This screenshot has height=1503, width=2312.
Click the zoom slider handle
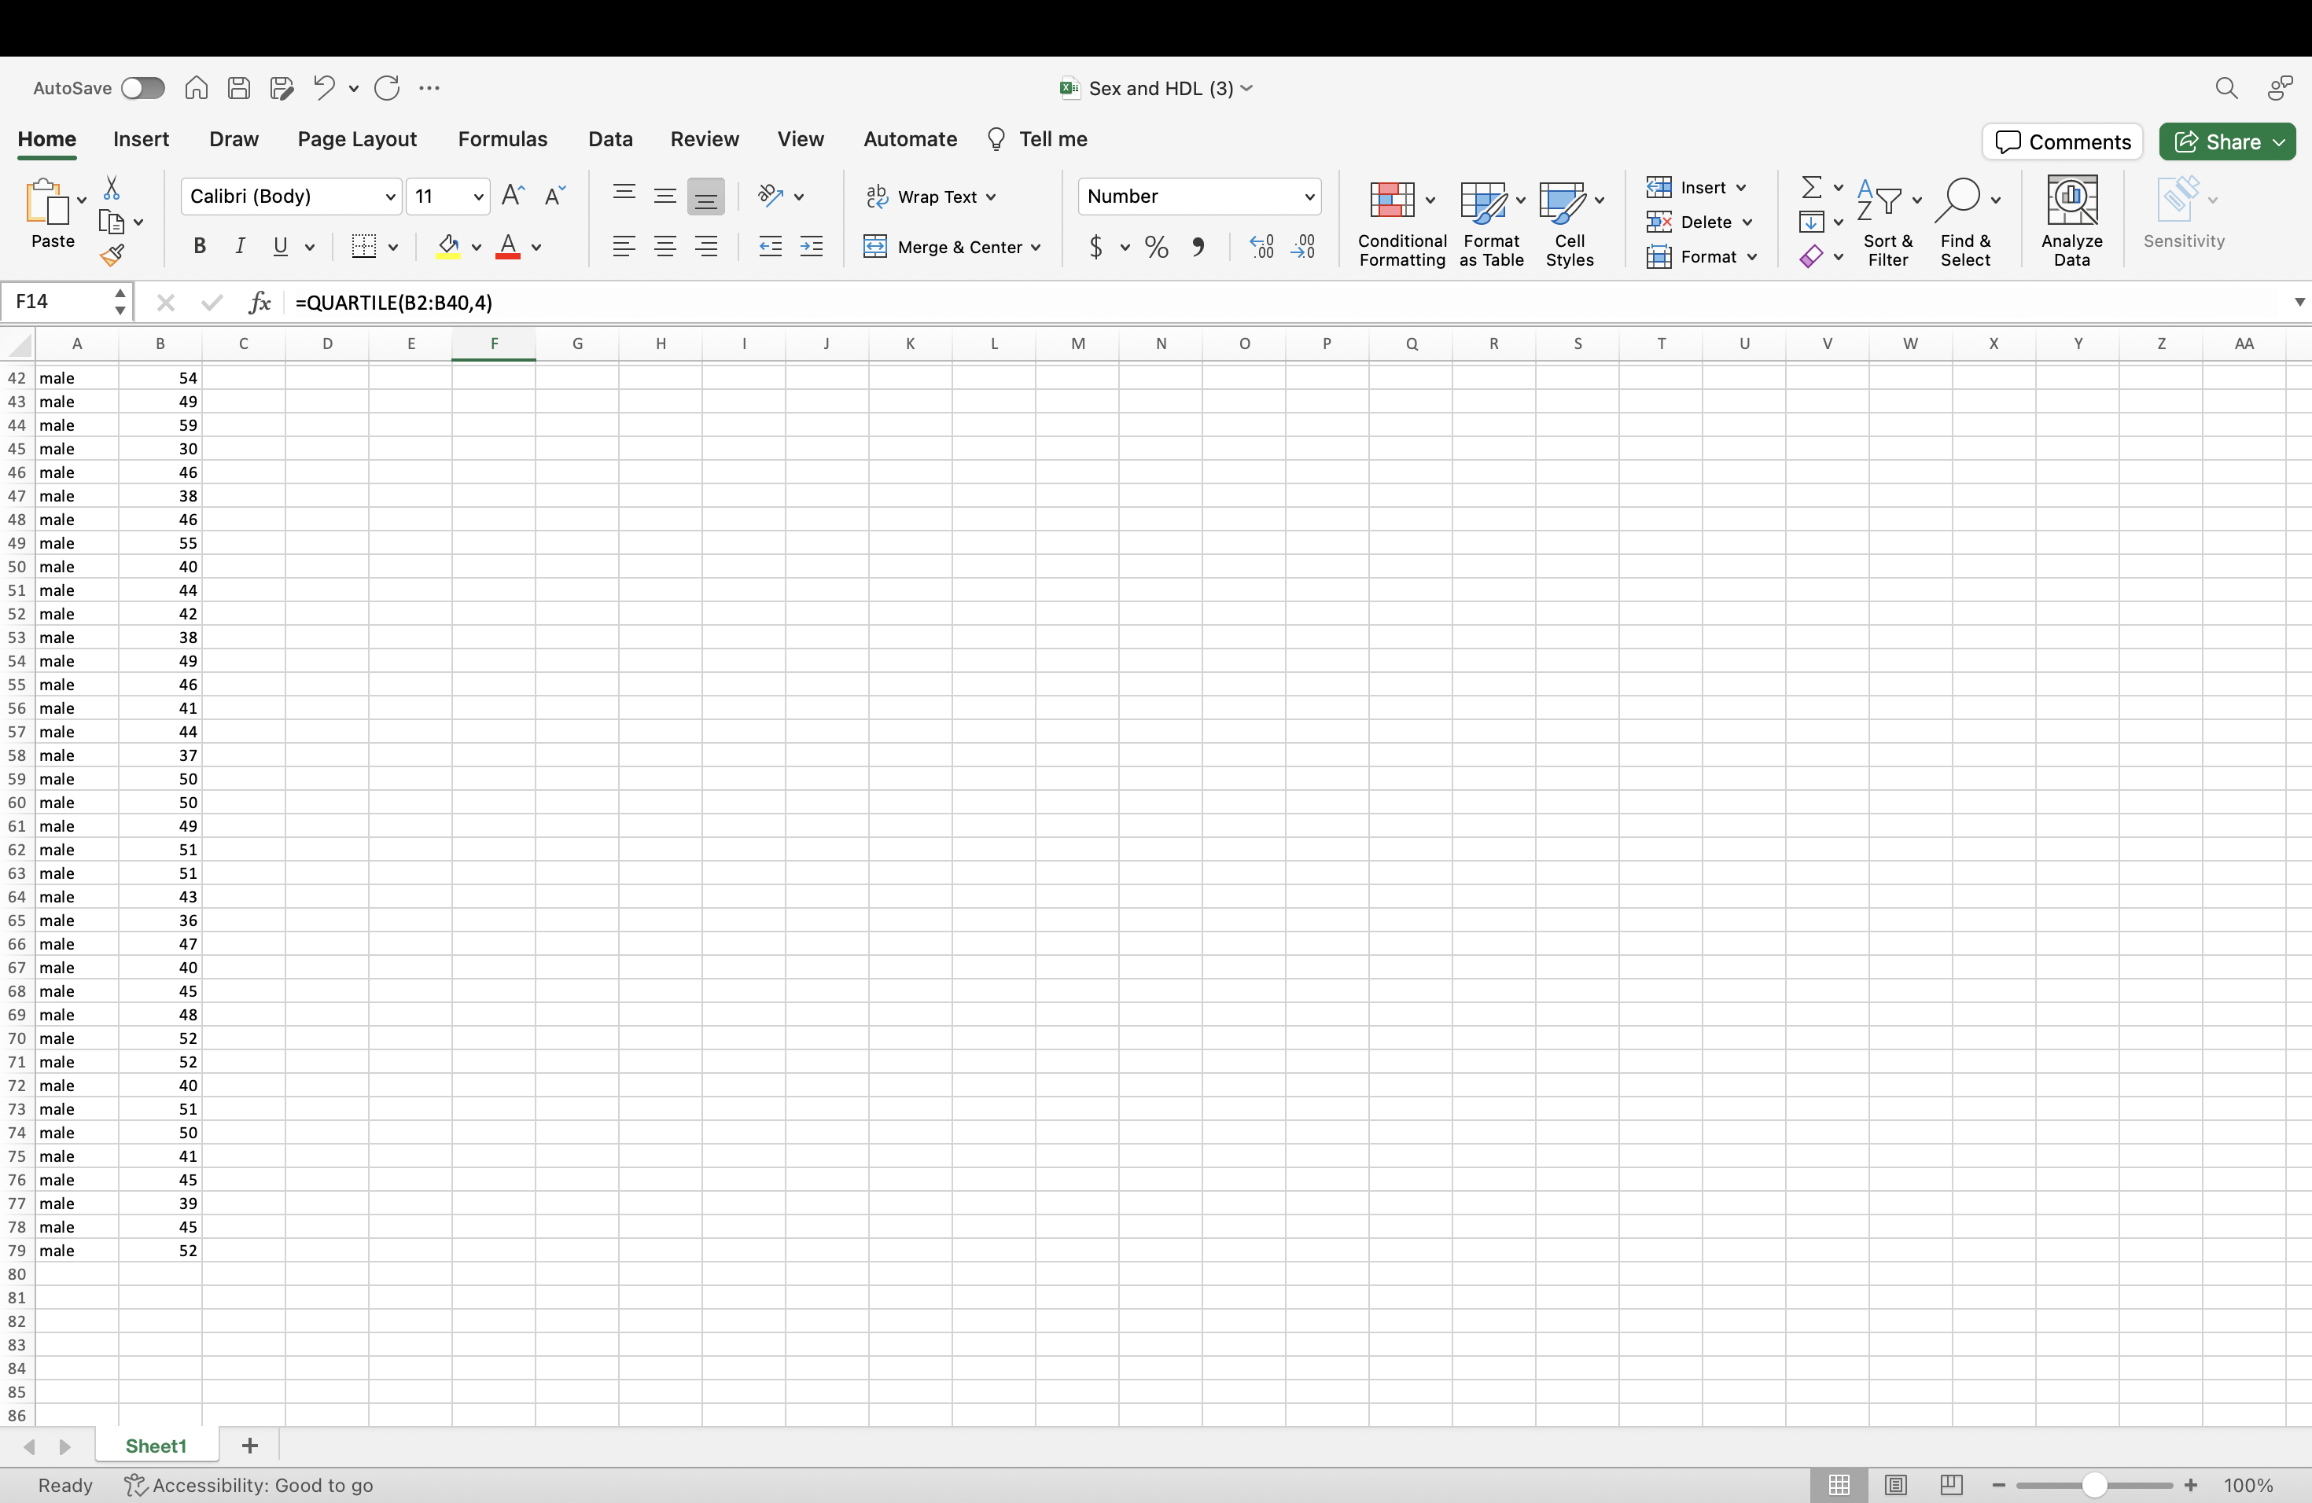2094,1485
